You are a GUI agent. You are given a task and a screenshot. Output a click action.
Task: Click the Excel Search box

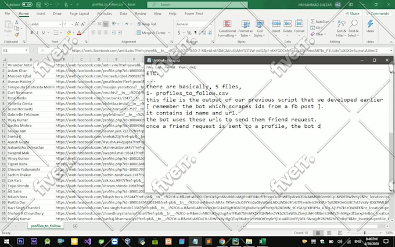tap(198, 5)
